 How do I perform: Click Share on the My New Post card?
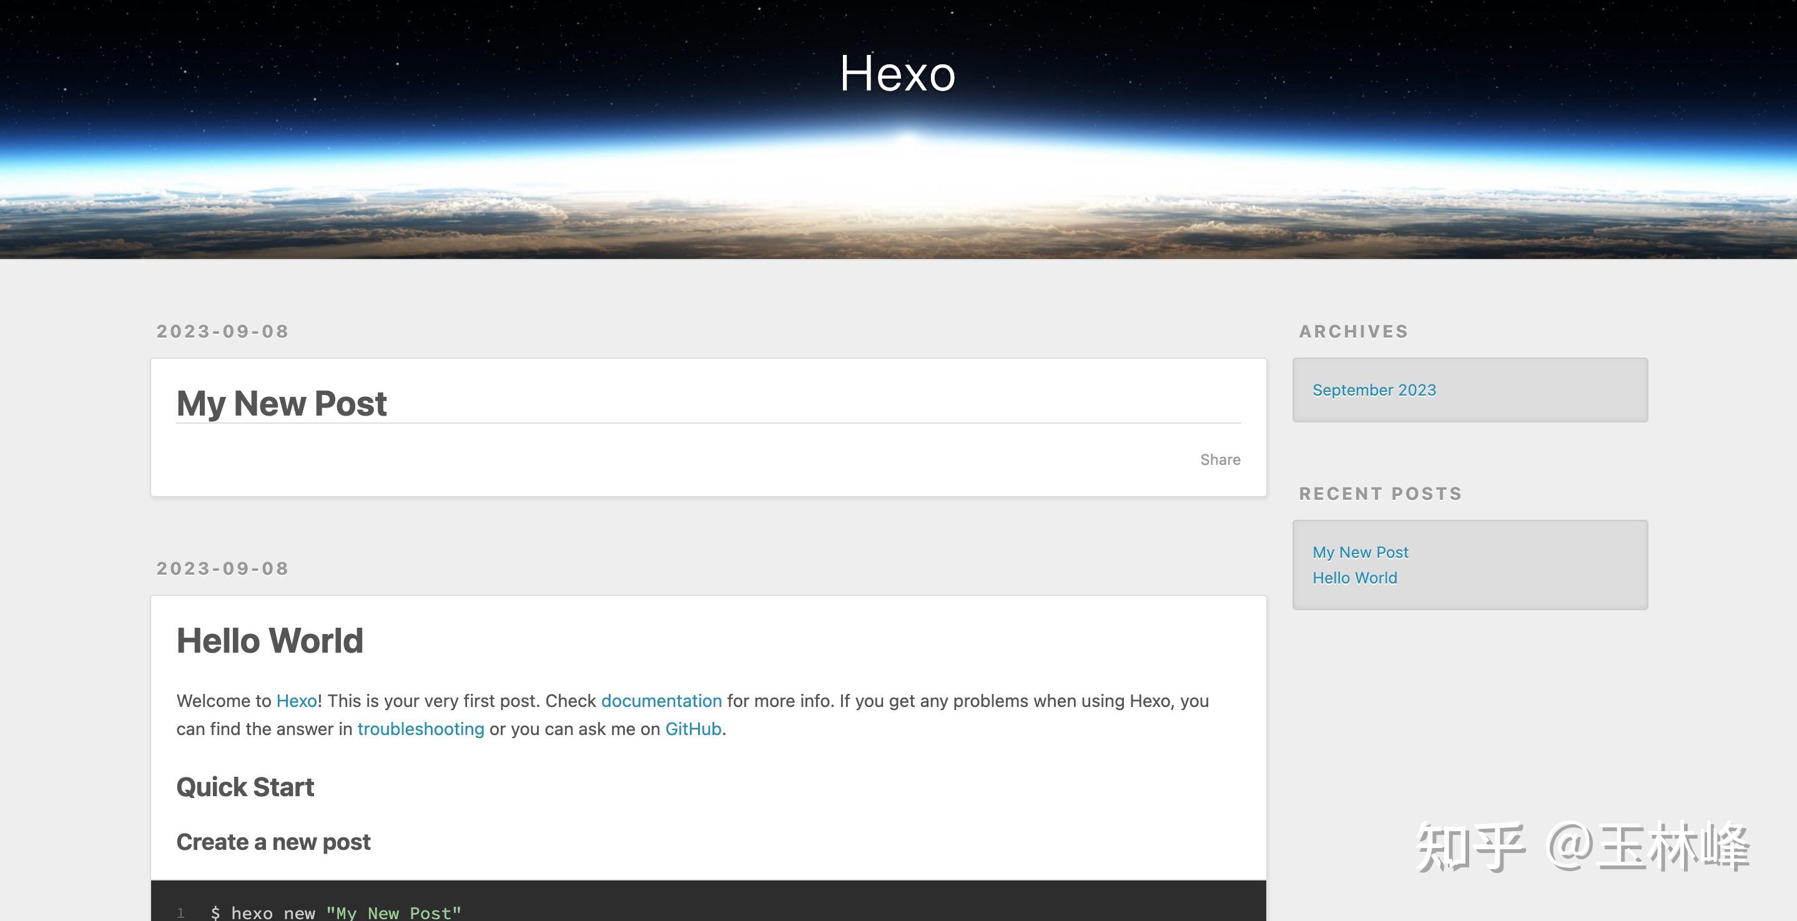click(x=1219, y=459)
